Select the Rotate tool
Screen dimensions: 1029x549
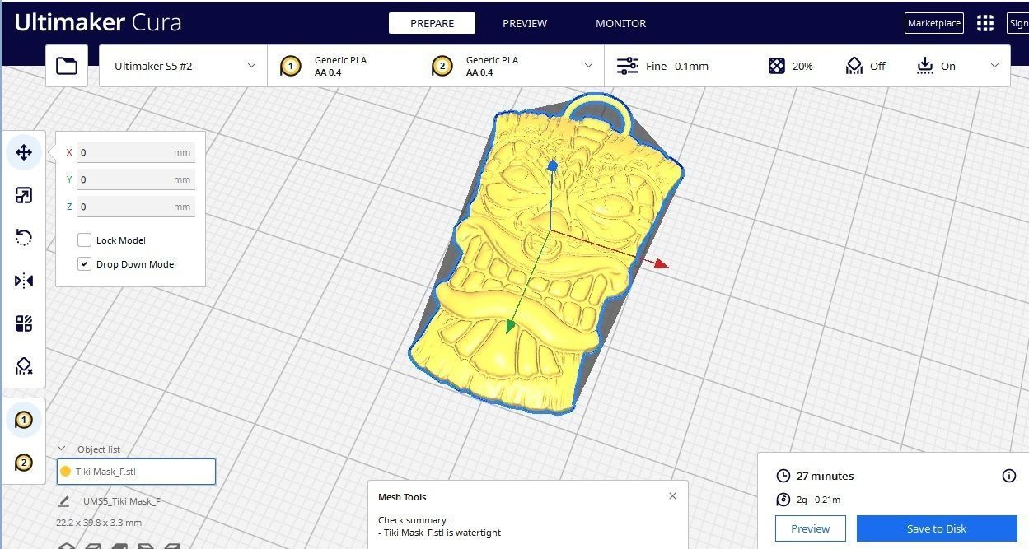point(24,238)
